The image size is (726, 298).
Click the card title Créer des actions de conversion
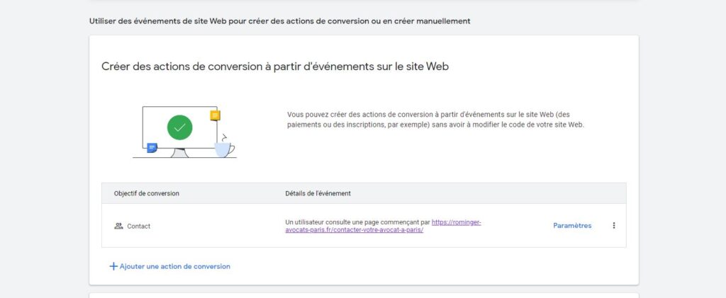click(275, 67)
